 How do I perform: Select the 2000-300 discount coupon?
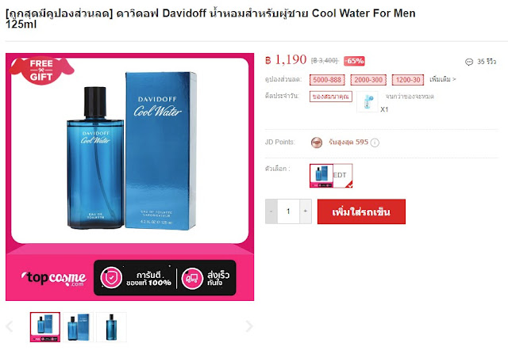click(368, 80)
